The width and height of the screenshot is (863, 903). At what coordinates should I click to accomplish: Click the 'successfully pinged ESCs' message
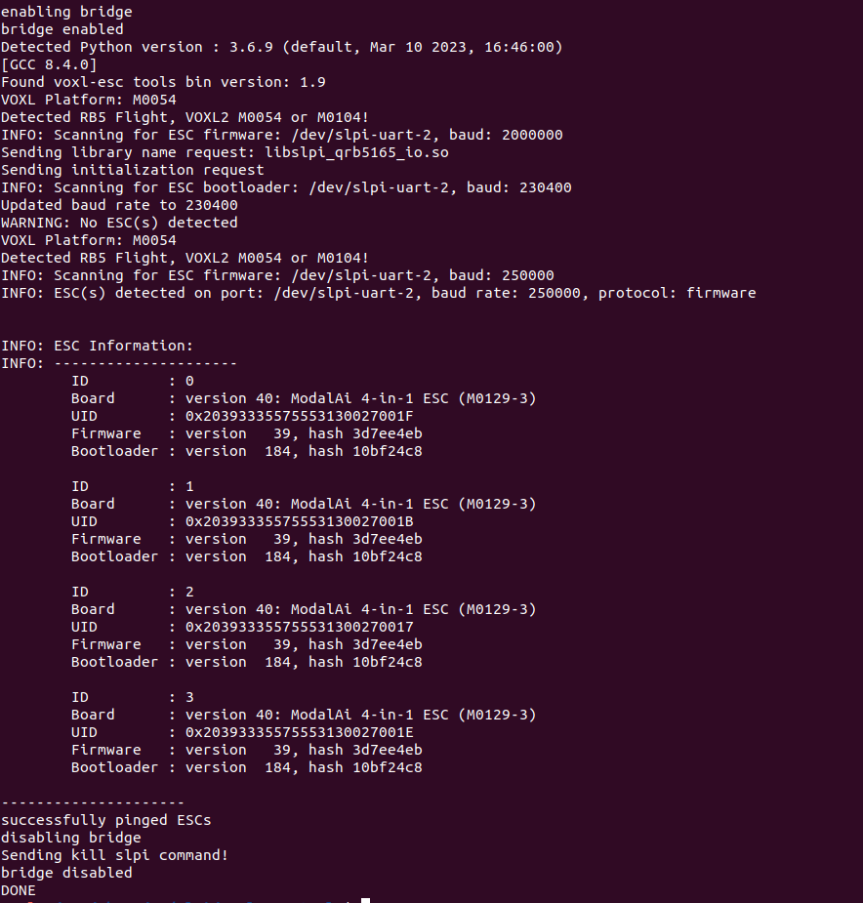106,820
